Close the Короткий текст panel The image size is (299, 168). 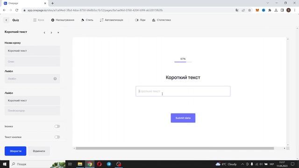click(x=58, y=33)
